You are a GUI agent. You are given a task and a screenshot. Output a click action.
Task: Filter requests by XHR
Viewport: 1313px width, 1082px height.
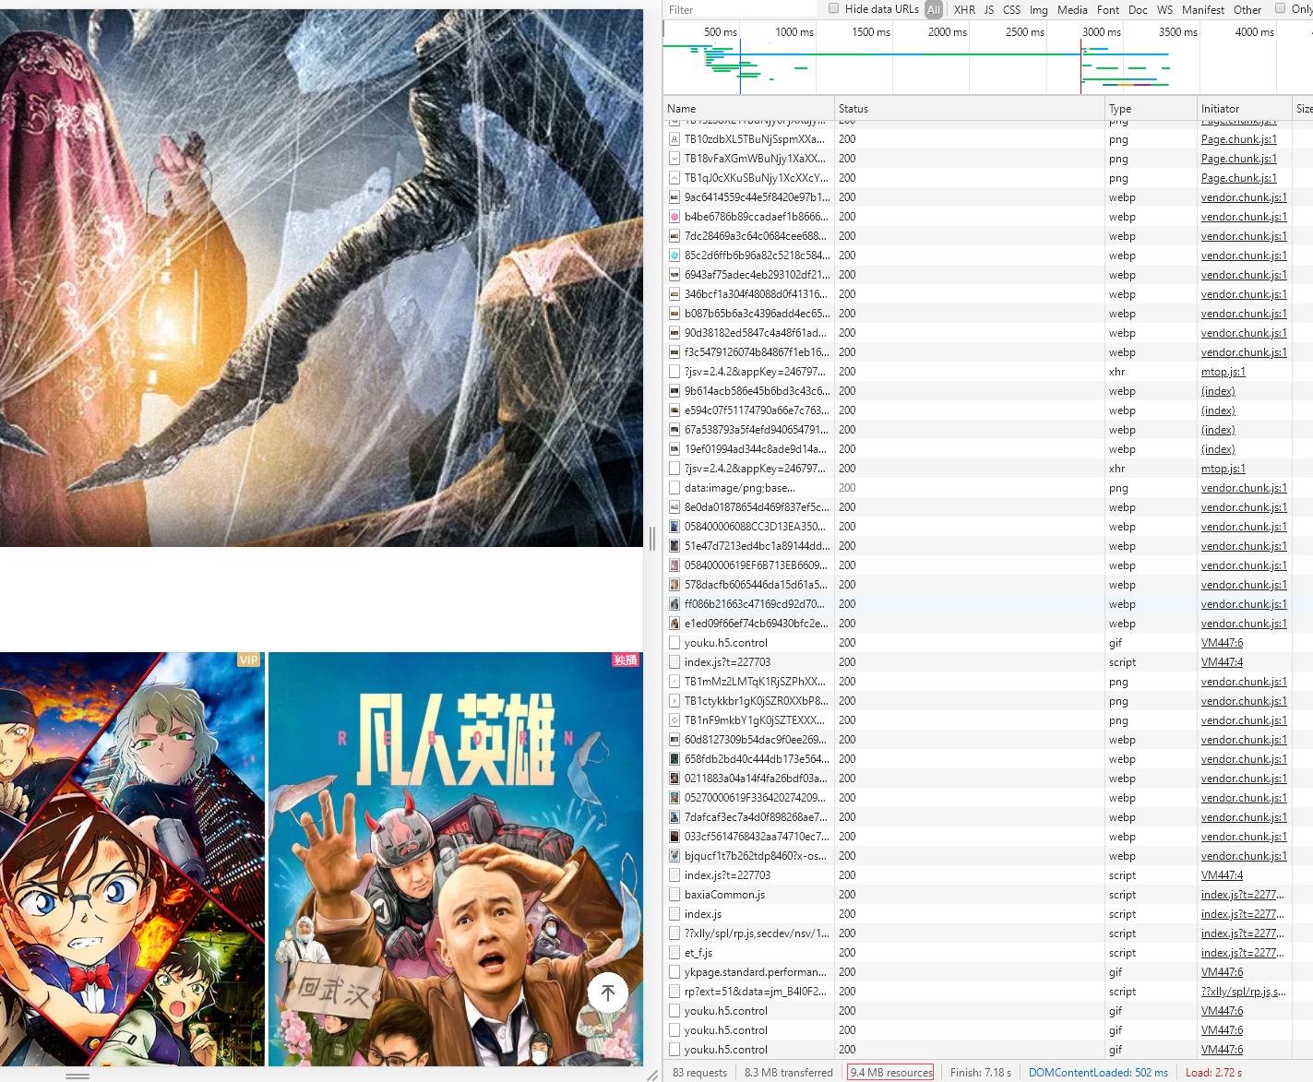click(964, 9)
